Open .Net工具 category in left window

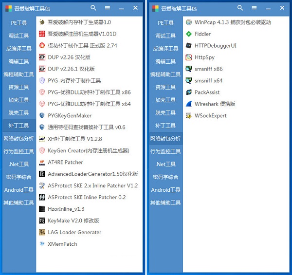coord(19,164)
